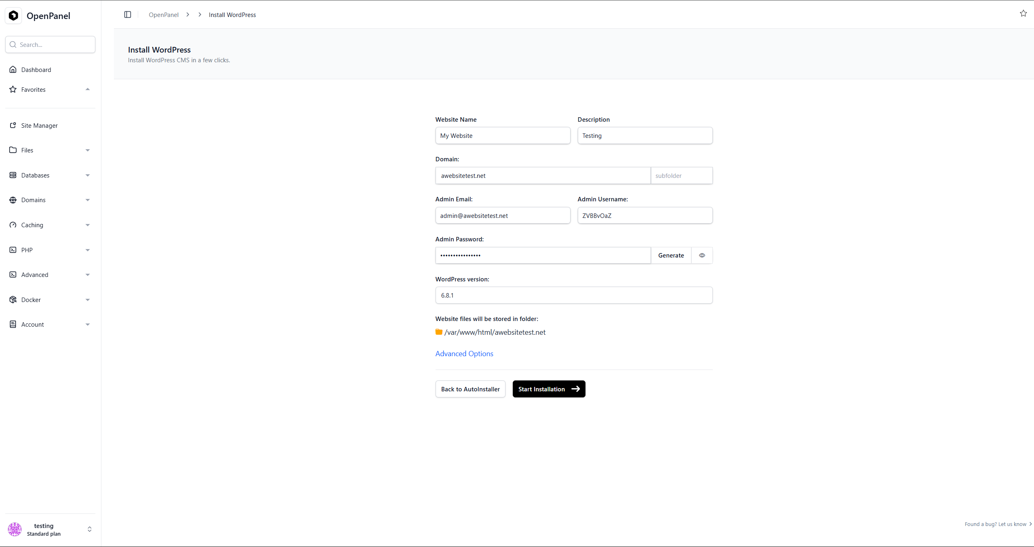Expand the Databases menu arrow
Image resolution: width=1034 pixels, height=547 pixels.
point(88,175)
